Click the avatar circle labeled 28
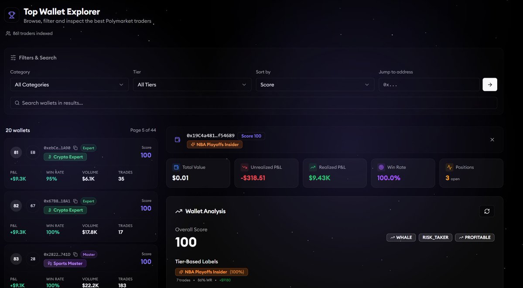This screenshot has height=288, width=523. pos(33,259)
